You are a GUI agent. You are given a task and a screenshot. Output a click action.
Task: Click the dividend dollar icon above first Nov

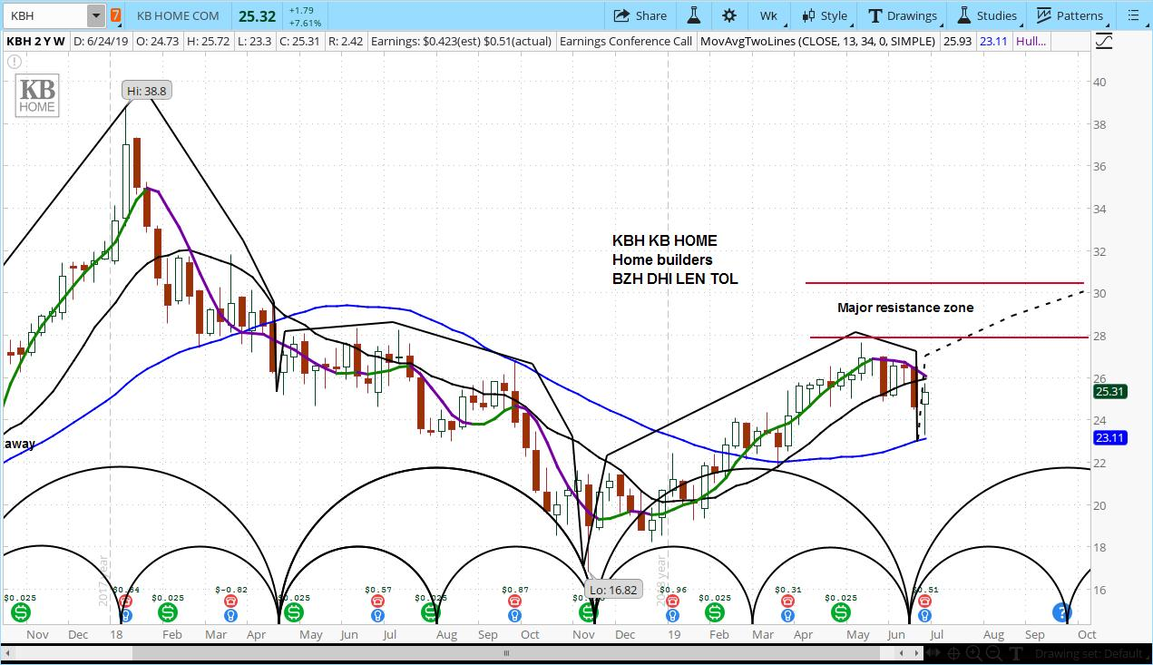pos(20,613)
